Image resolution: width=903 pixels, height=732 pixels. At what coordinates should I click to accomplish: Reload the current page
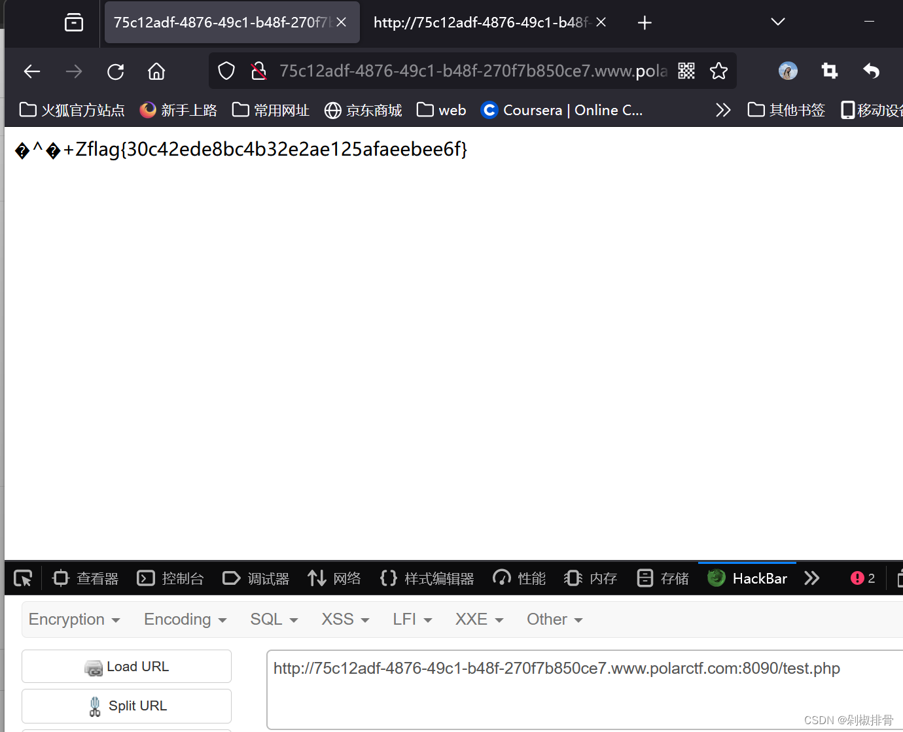115,71
